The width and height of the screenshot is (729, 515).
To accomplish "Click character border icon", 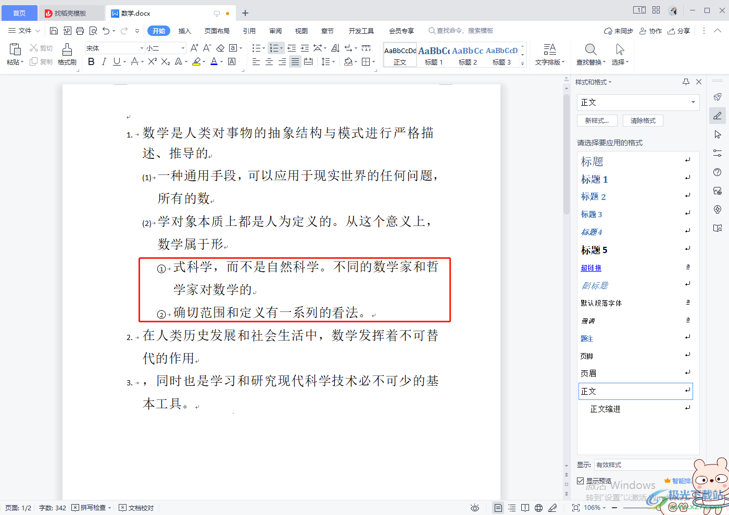I will (x=232, y=61).
